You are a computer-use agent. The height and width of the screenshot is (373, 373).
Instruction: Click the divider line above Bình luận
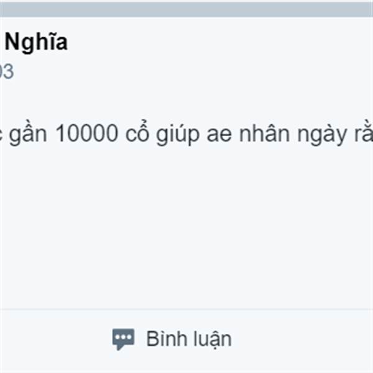[x=186, y=309]
